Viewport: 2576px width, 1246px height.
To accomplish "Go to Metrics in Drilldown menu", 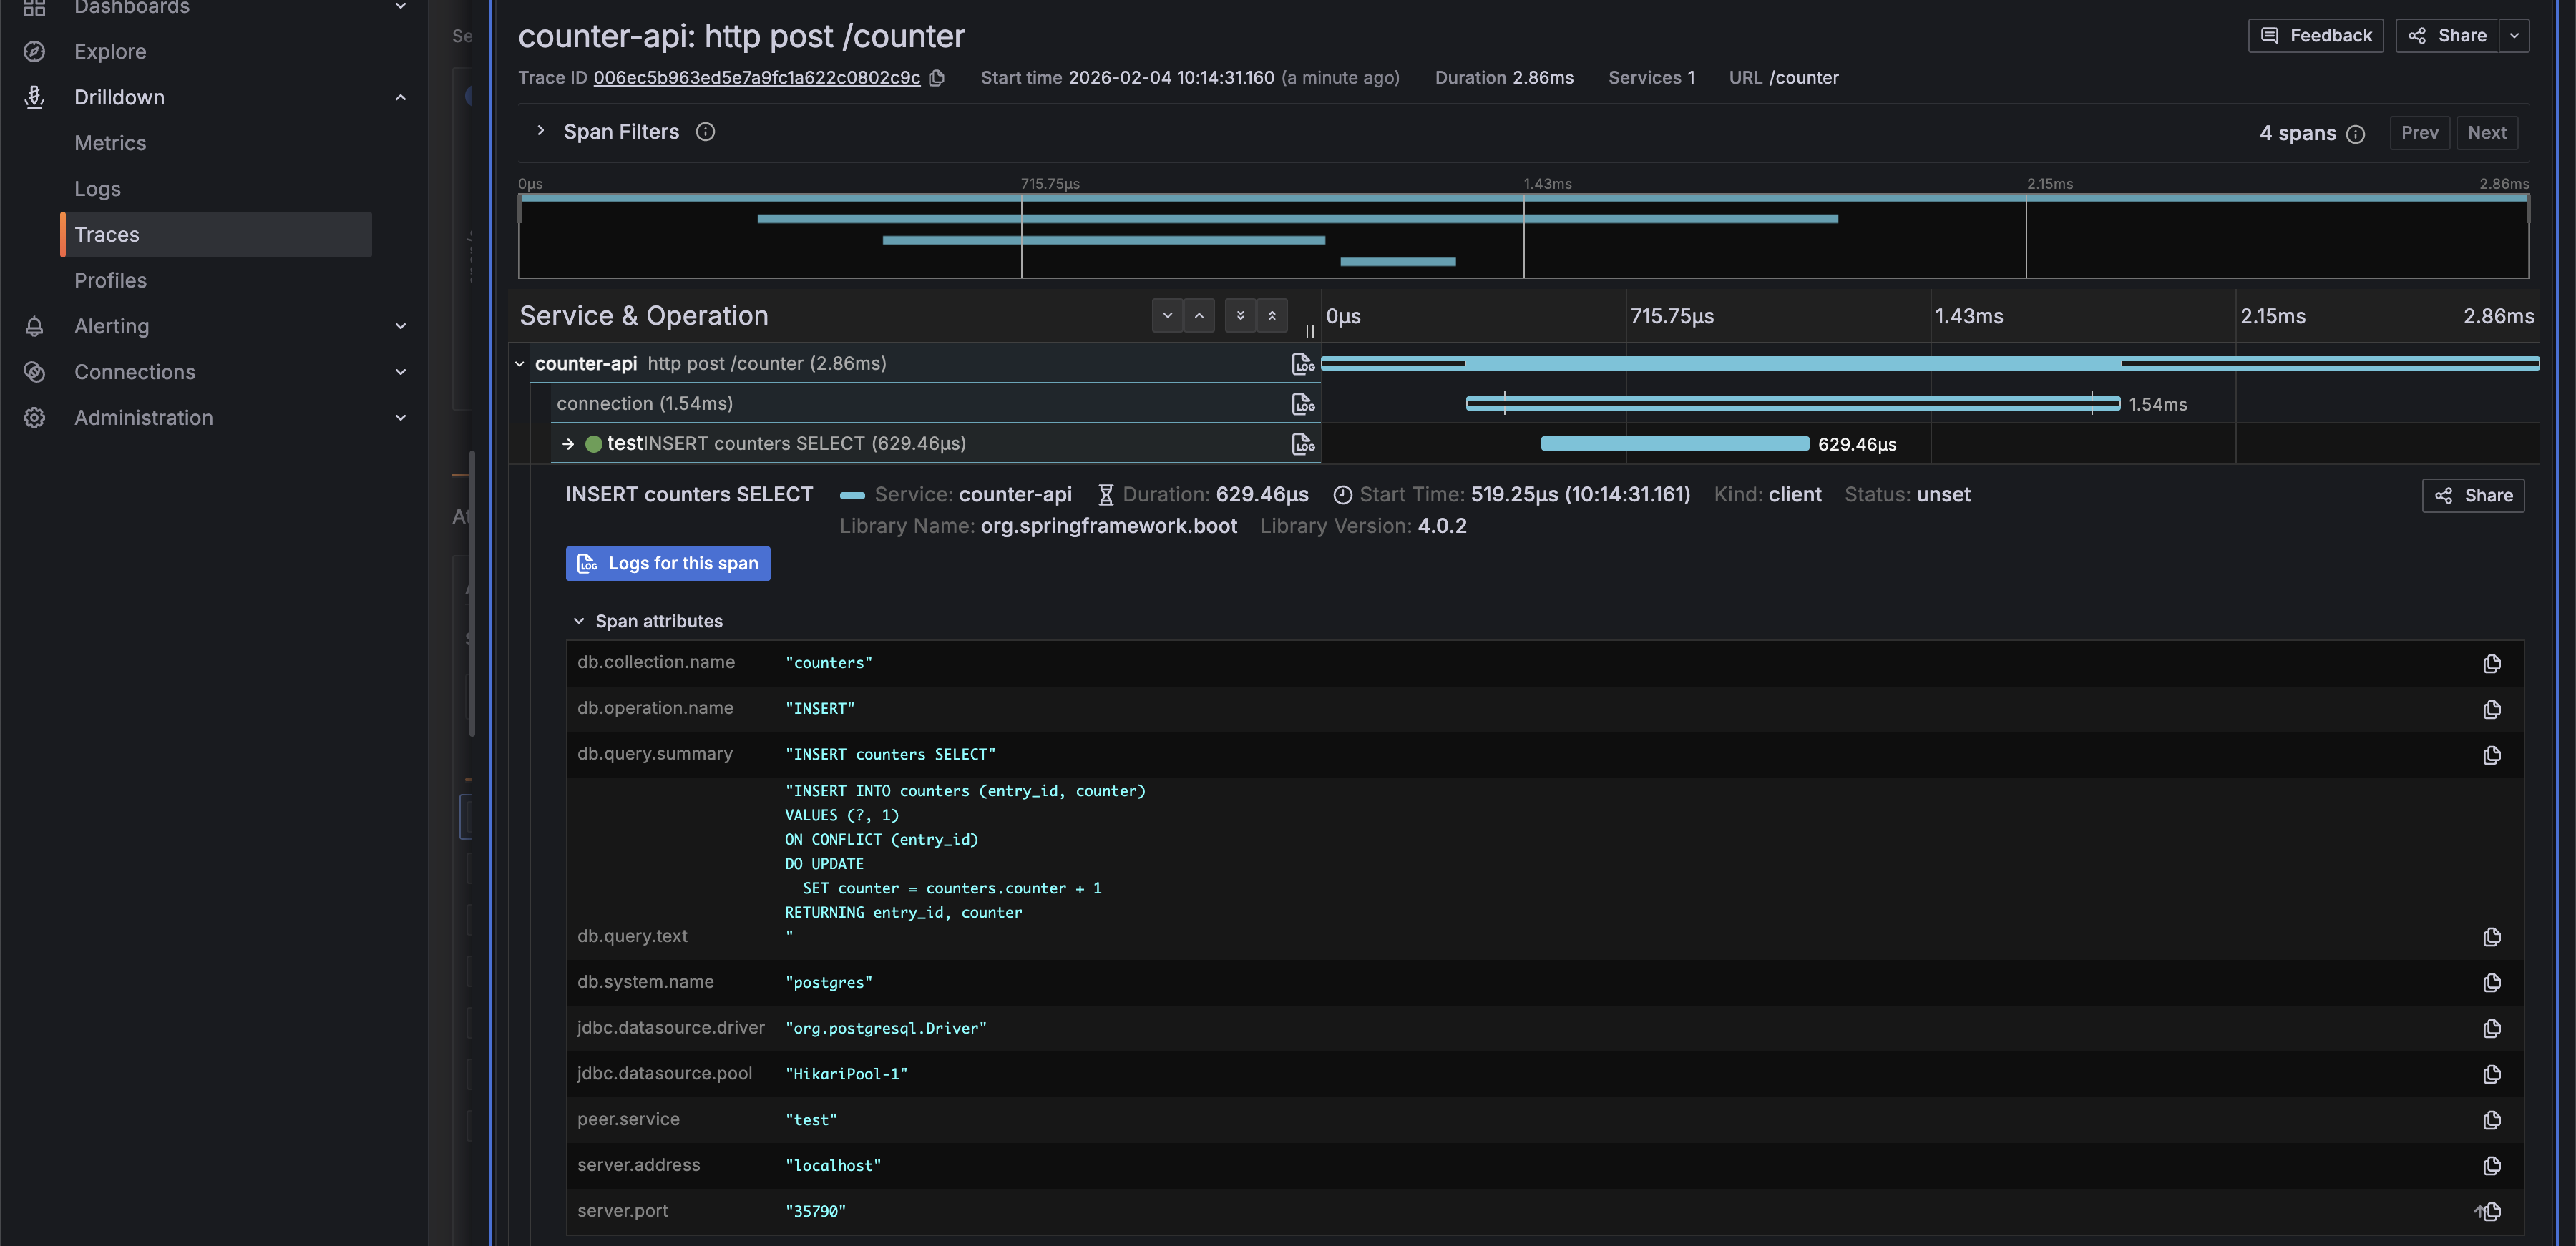I will click(110, 143).
